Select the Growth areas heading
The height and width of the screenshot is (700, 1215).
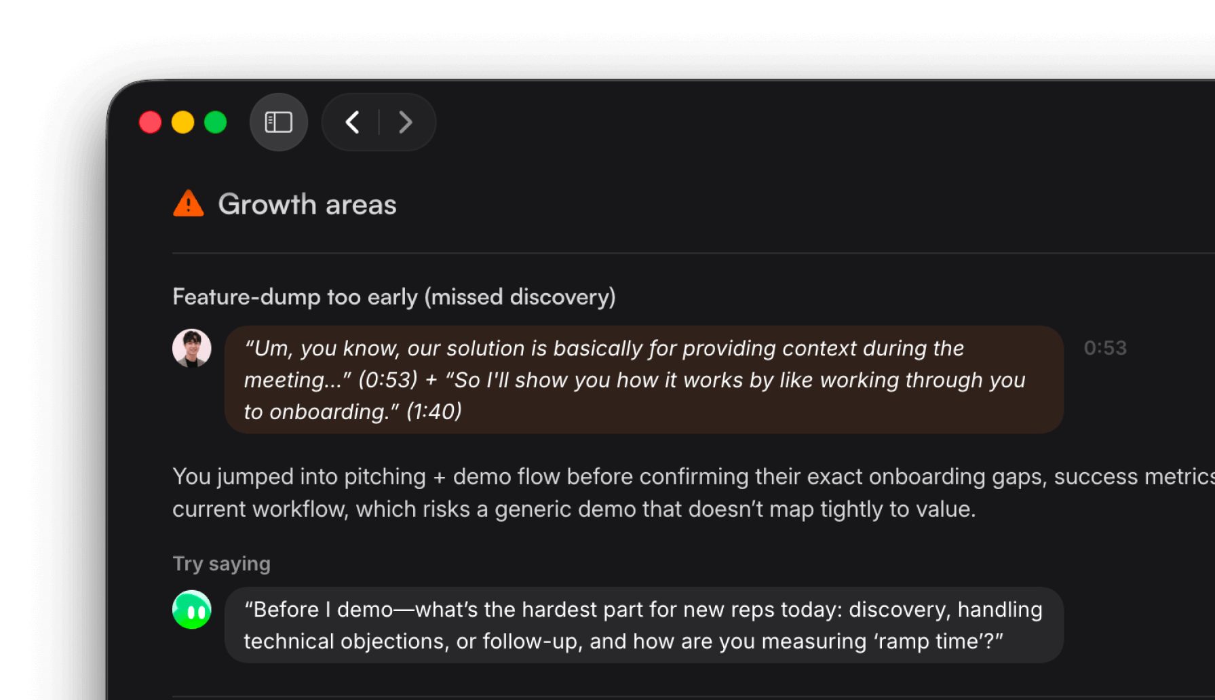click(x=307, y=204)
